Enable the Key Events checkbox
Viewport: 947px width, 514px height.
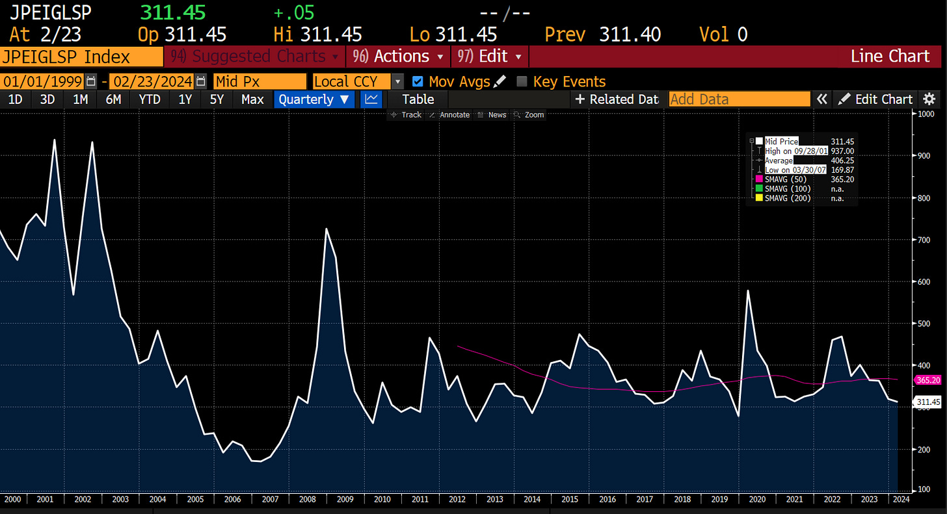tap(522, 81)
